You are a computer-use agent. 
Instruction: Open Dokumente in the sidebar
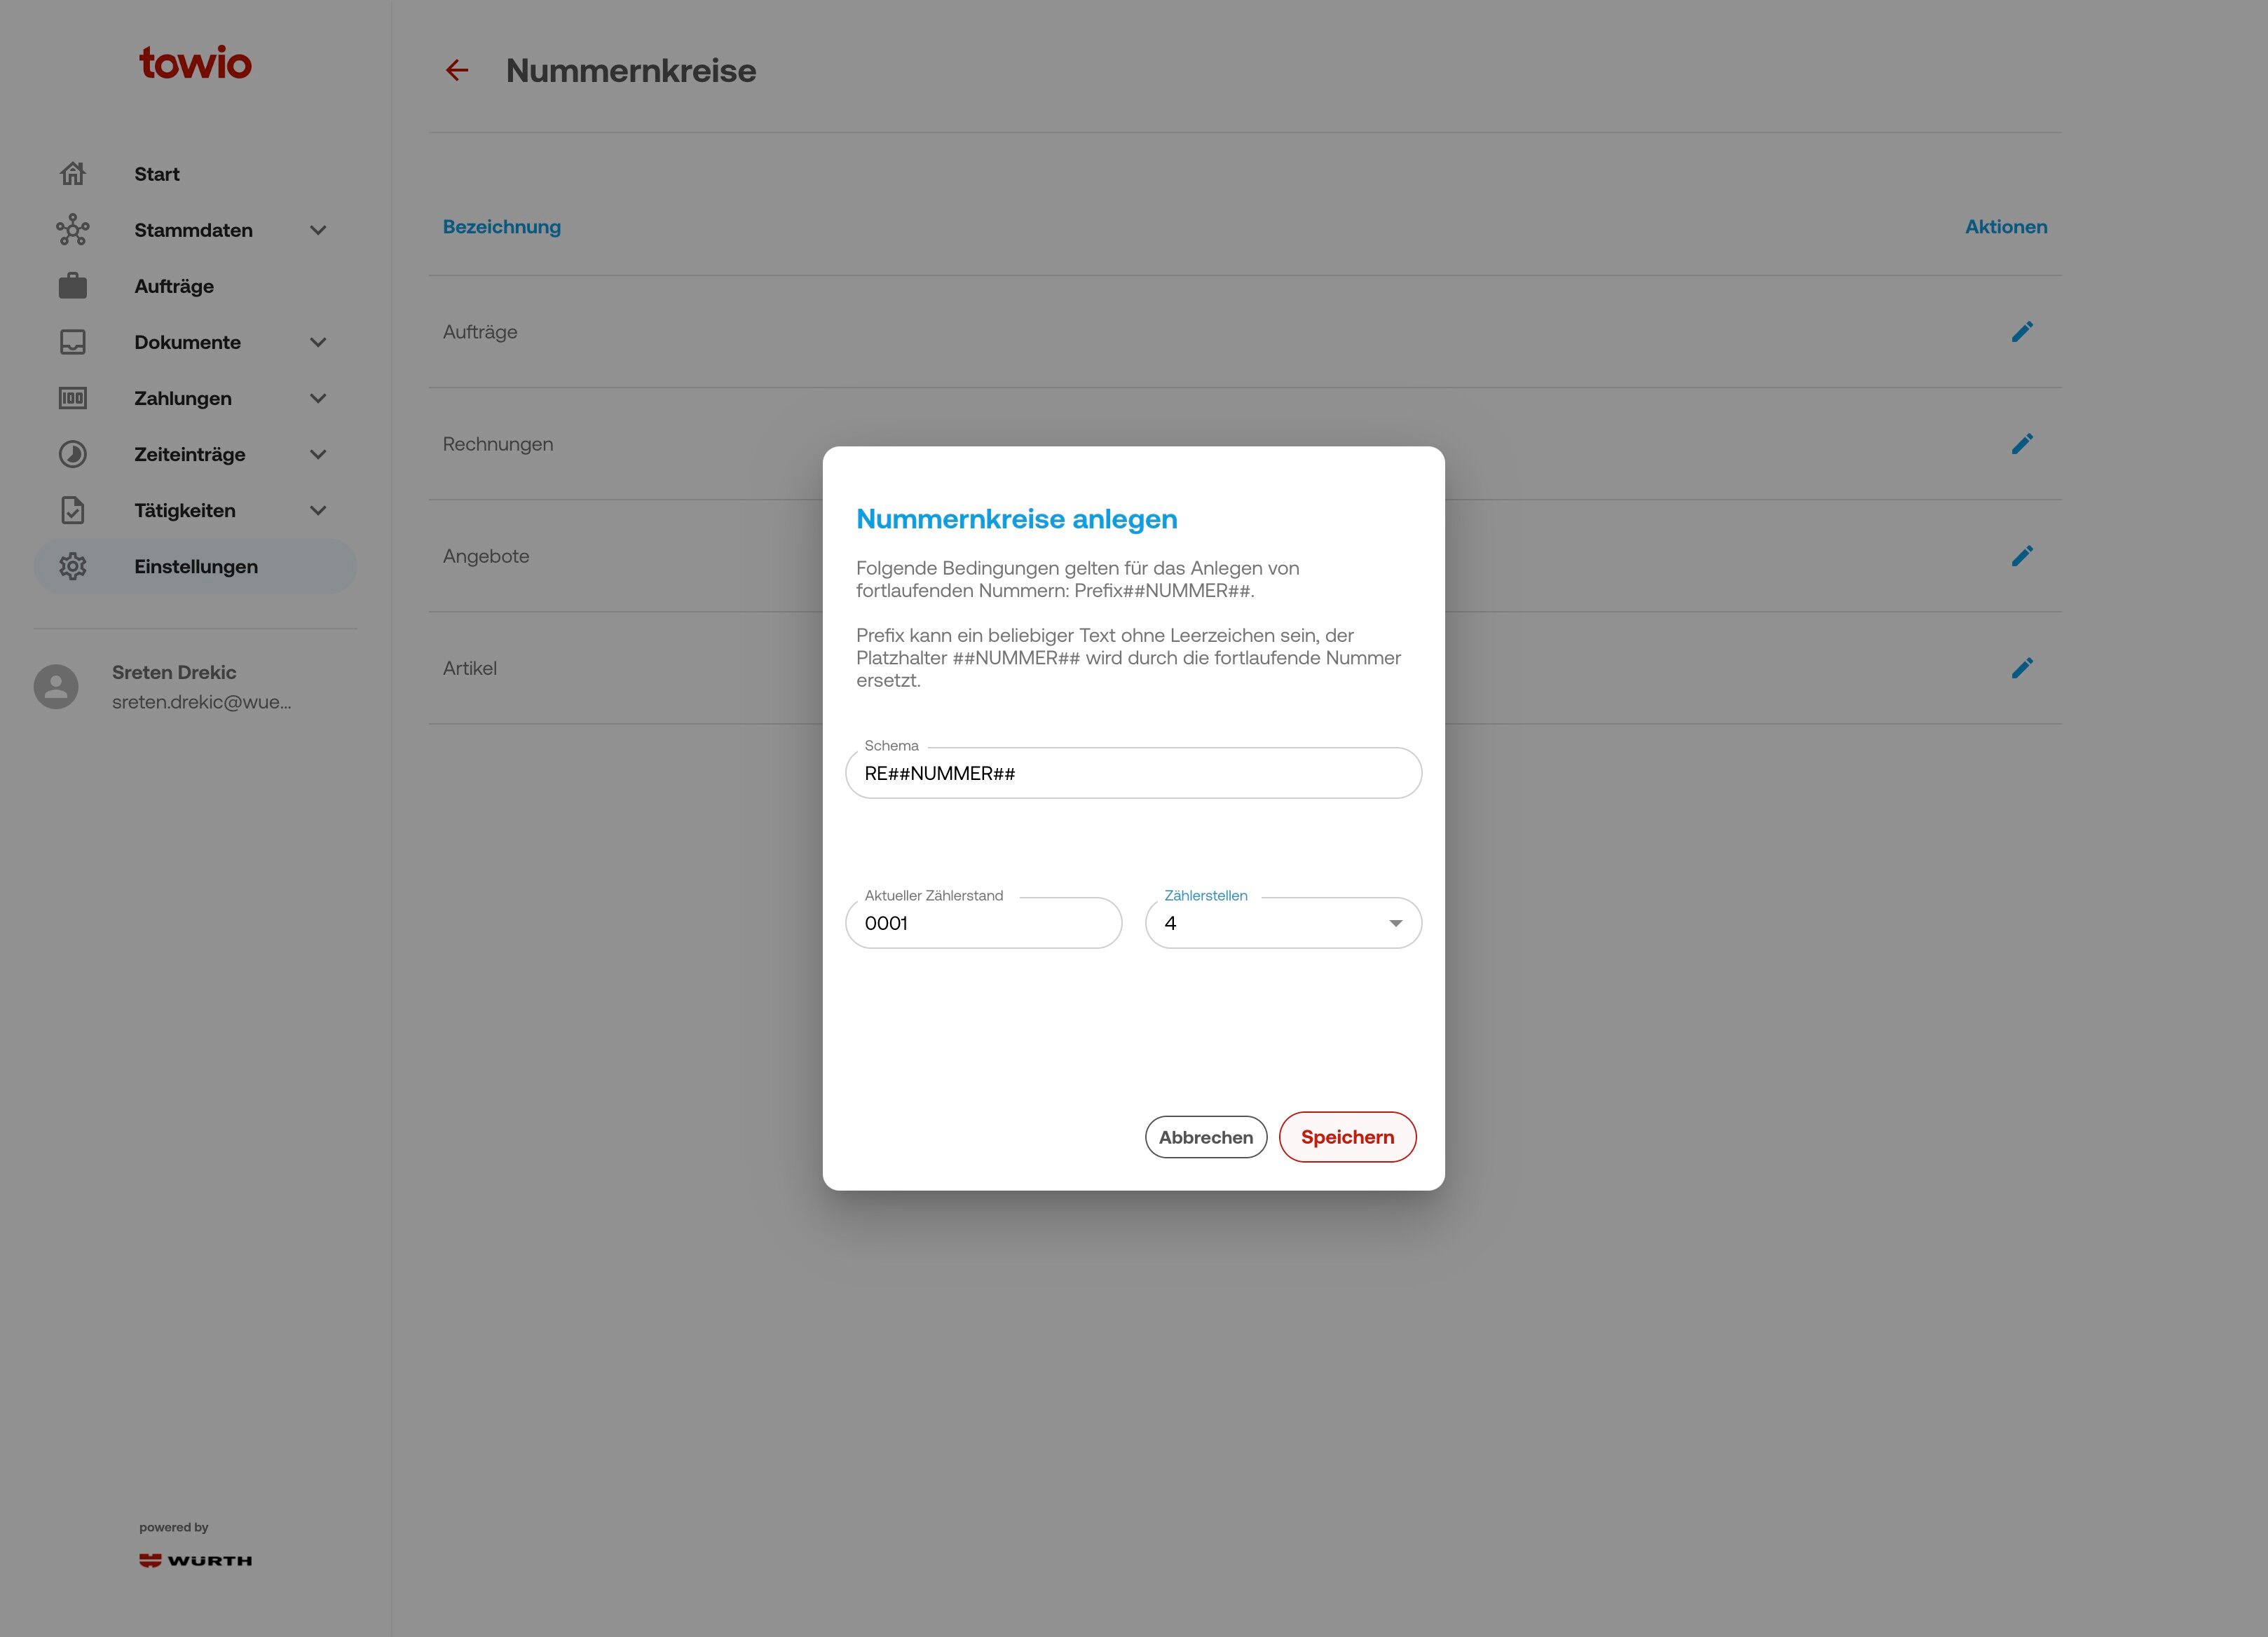[195, 342]
